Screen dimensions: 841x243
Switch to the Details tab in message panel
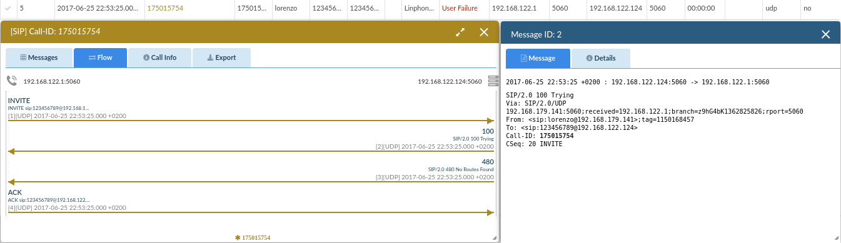point(600,58)
